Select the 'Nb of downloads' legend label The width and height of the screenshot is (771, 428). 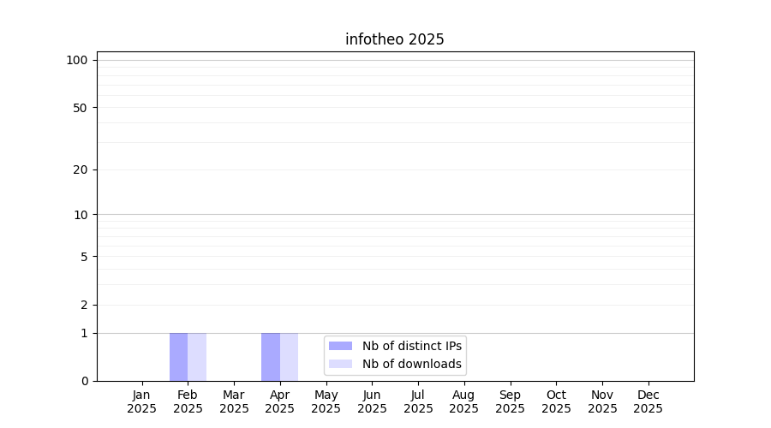[411, 364]
